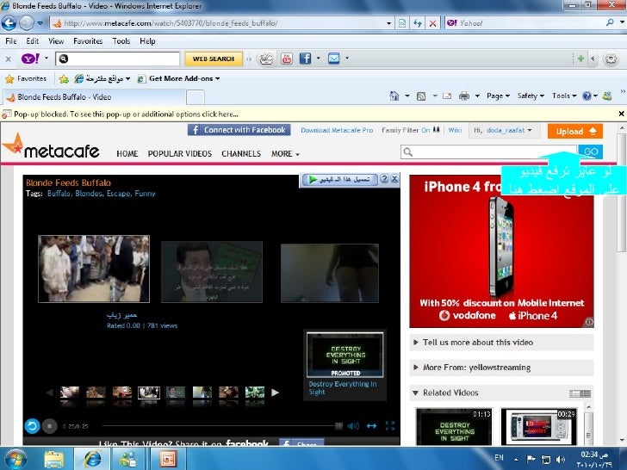Click the Windows Start button
627x470 pixels.
(16, 459)
